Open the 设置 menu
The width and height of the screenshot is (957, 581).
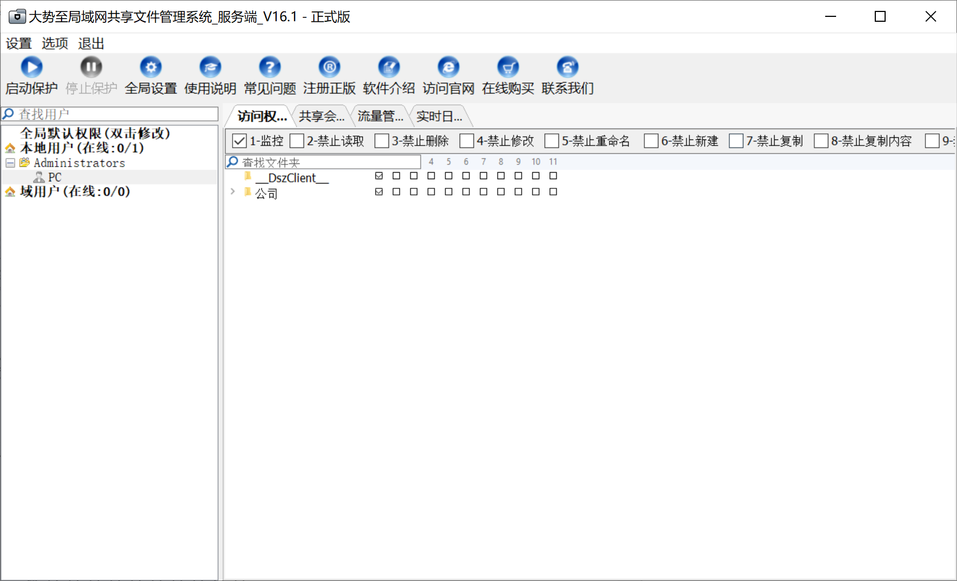(19, 44)
